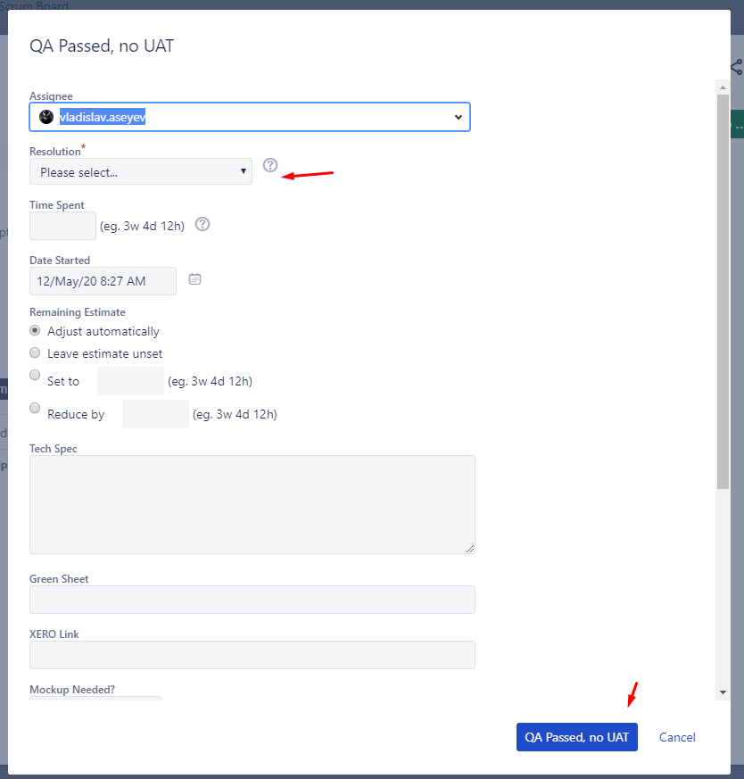
Task: Click inside the Tech Spec text area
Action: [x=252, y=504]
